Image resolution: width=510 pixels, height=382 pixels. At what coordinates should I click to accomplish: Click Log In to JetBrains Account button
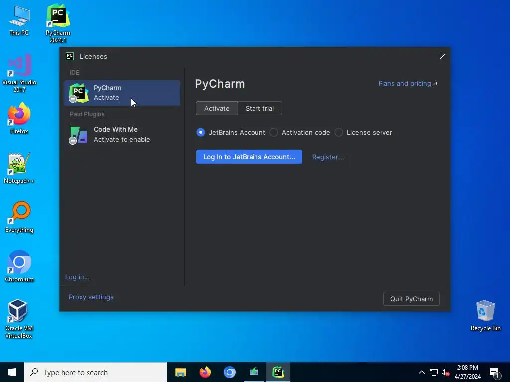click(249, 157)
